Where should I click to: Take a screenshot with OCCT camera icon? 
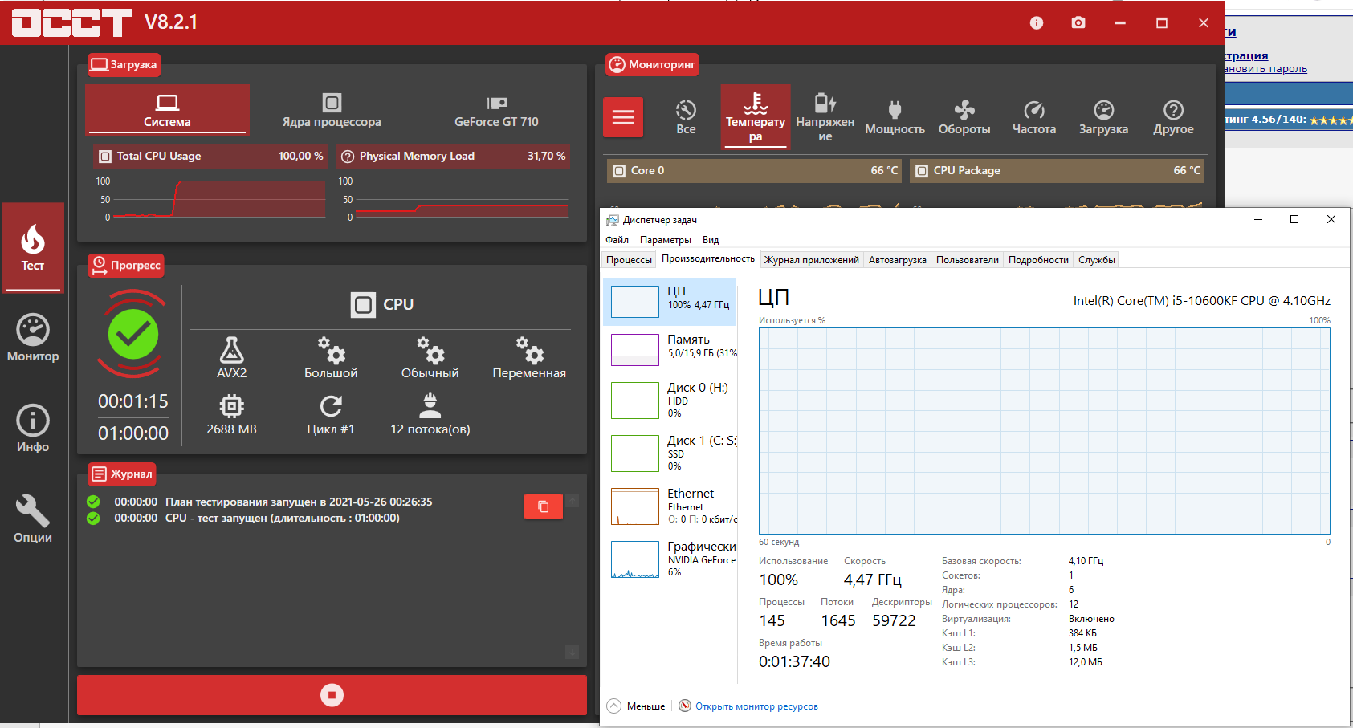1078,23
